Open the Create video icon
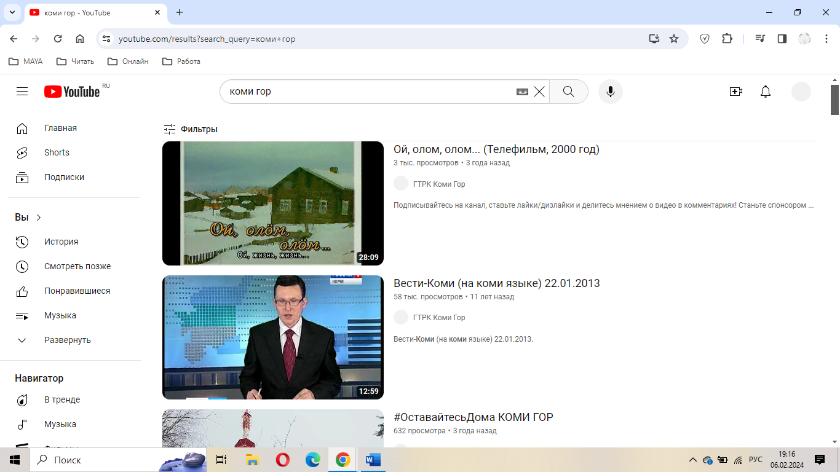This screenshot has width=840, height=472. 736,92
